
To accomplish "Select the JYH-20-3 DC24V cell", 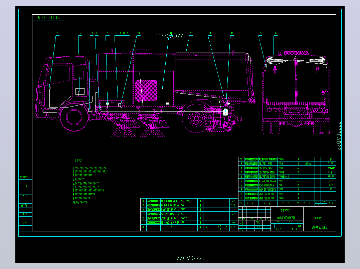I will 268,189.
